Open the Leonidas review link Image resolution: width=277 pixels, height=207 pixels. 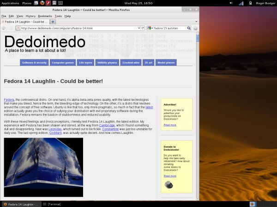(55, 129)
